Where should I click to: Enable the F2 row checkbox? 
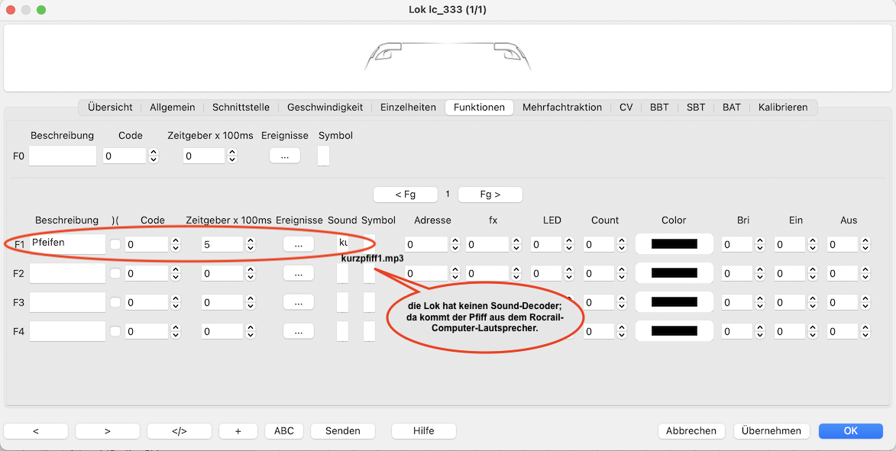[115, 273]
